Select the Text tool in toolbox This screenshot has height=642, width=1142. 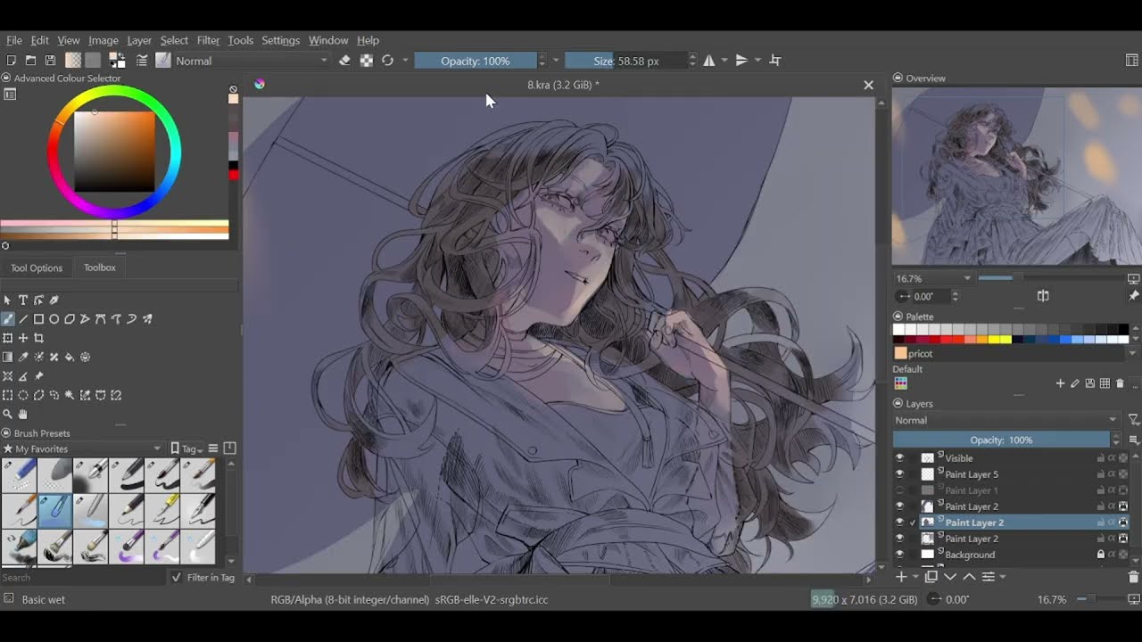[23, 300]
